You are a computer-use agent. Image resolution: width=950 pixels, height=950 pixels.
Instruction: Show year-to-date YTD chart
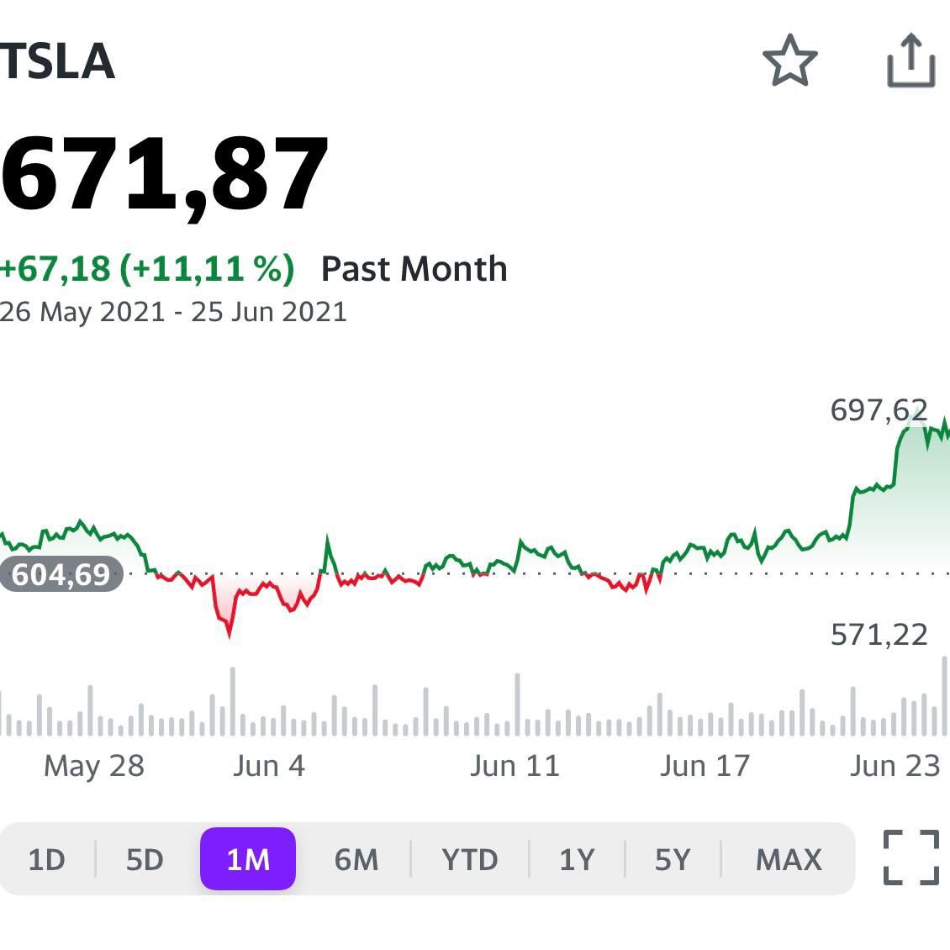(x=470, y=860)
